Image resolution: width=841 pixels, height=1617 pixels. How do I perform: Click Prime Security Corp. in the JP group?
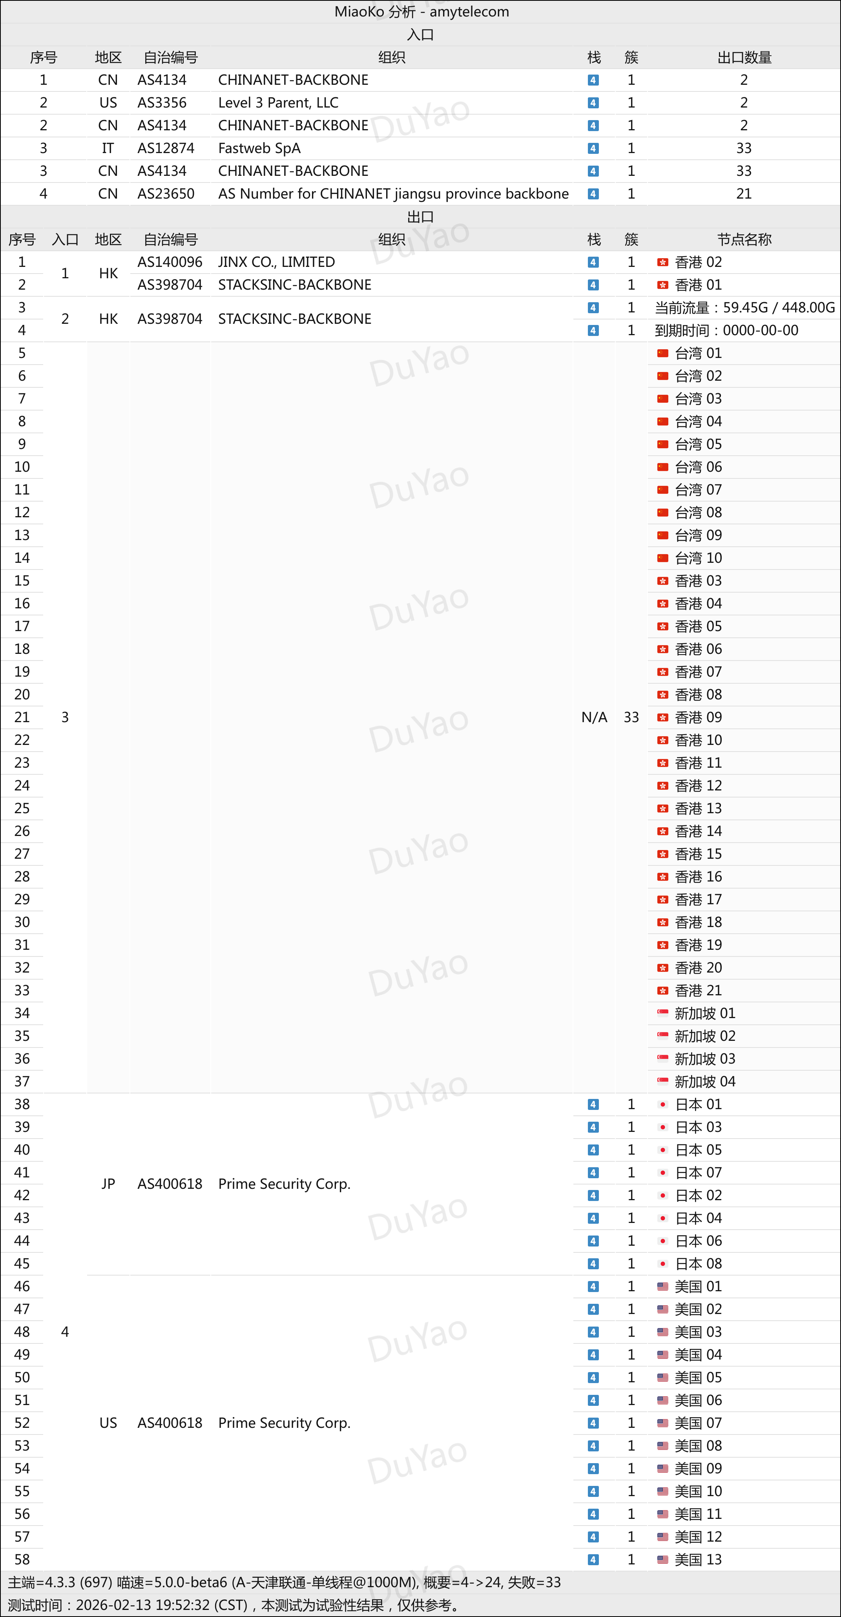pos(284,1184)
